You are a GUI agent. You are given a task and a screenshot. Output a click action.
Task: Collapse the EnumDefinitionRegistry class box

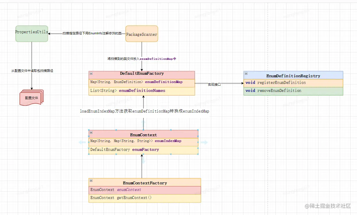(246, 74)
